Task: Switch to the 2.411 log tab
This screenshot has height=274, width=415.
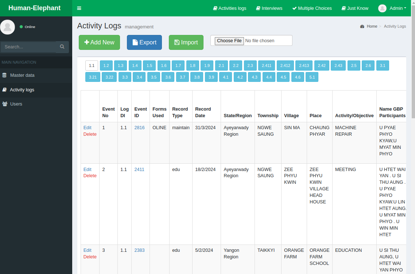Action: pyautogui.click(x=267, y=65)
